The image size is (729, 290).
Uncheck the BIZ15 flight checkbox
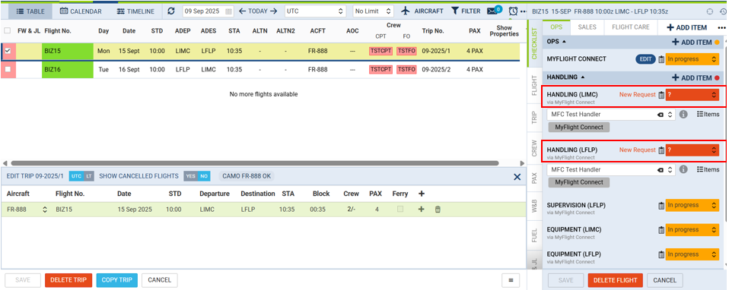tap(8, 51)
